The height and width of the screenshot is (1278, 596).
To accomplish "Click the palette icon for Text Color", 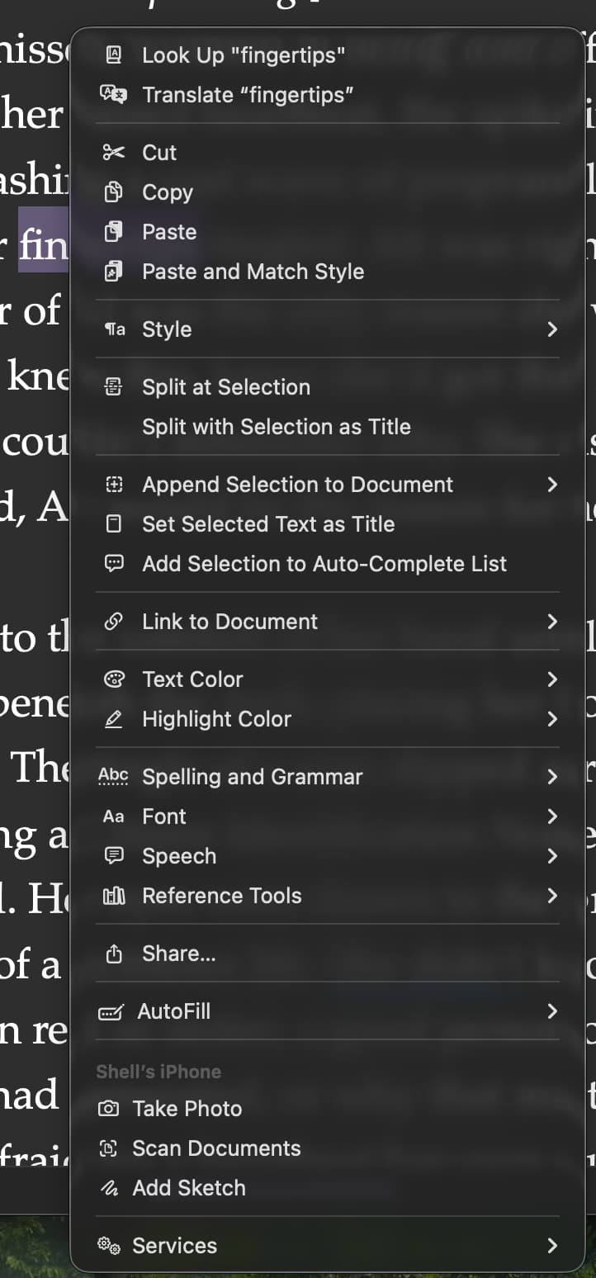I will pos(113,679).
